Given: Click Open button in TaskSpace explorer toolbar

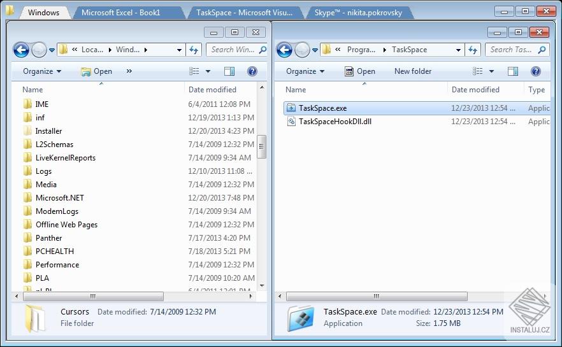Looking at the screenshot, I should coord(360,71).
